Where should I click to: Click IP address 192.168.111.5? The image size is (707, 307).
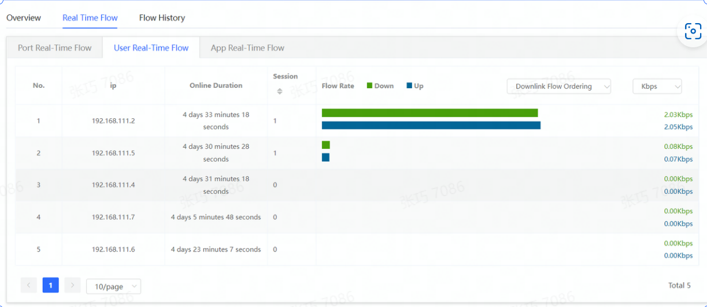coord(113,153)
